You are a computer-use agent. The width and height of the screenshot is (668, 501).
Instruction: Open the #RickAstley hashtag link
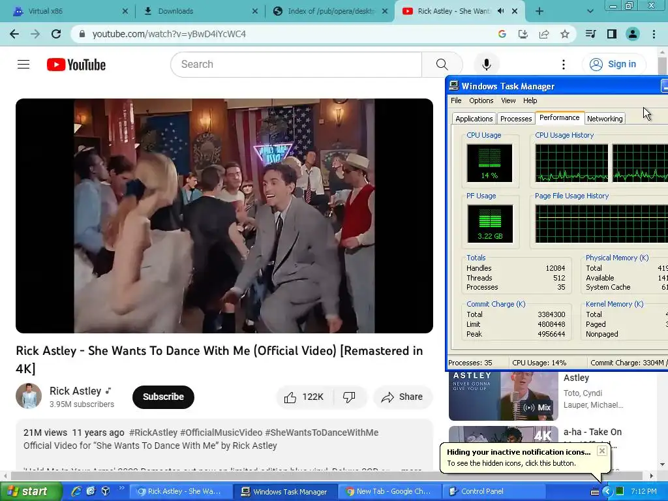pos(153,433)
